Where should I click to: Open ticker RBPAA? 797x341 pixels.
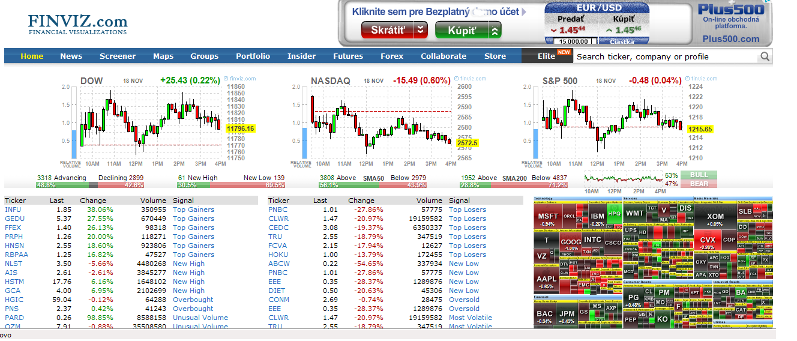16,255
